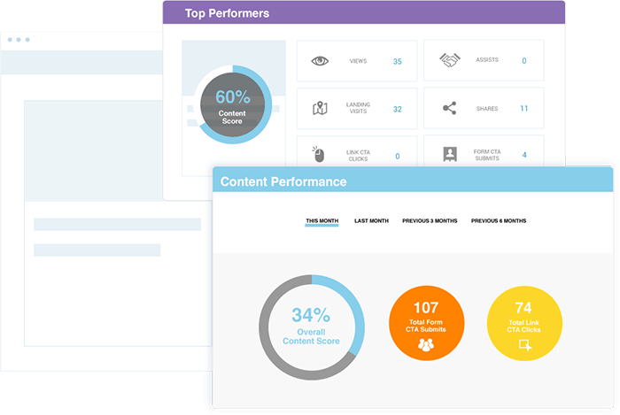The height and width of the screenshot is (415, 620).
Task: Click the 74 Total Link CTA Clicks circle
Action: click(524, 323)
